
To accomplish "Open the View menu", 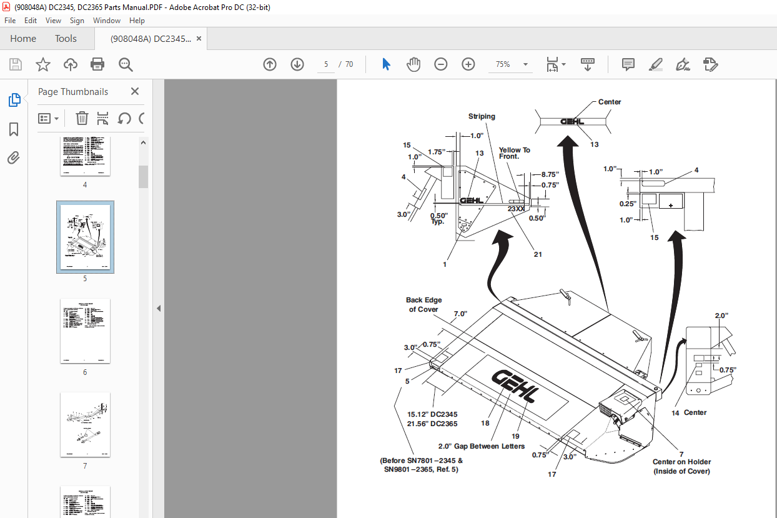I will tap(54, 21).
